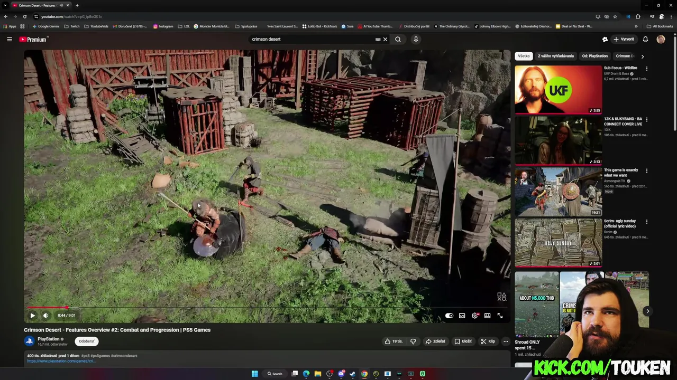Click the Vytvoriť create button
The image size is (677, 380).
(623, 39)
